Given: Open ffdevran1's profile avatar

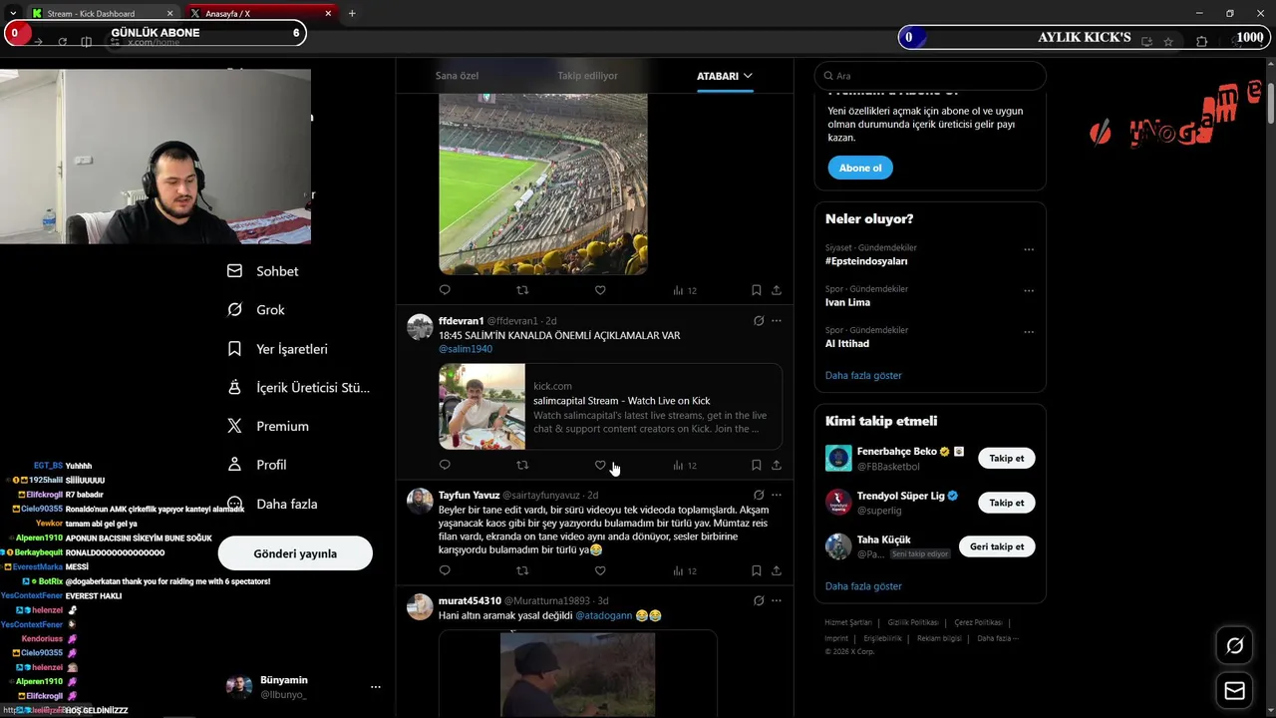Looking at the screenshot, I should pos(421,327).
